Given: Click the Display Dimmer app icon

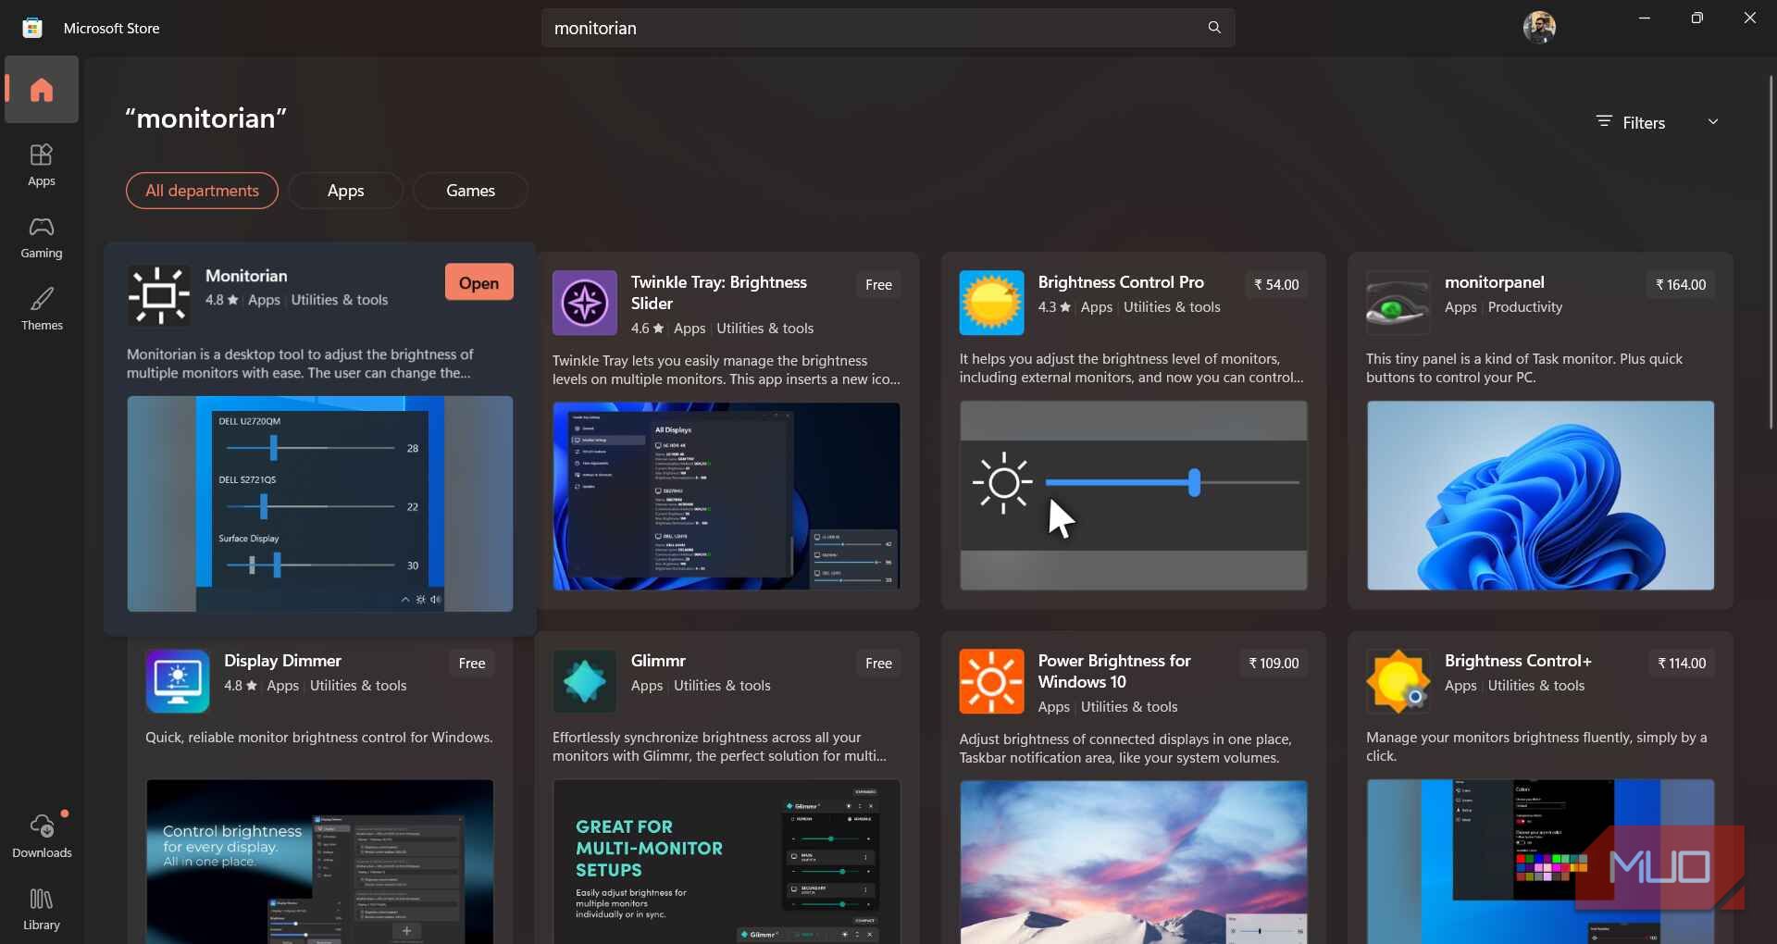Looking at the screenshot, I should pyautogui.click(x=178, y=681).
